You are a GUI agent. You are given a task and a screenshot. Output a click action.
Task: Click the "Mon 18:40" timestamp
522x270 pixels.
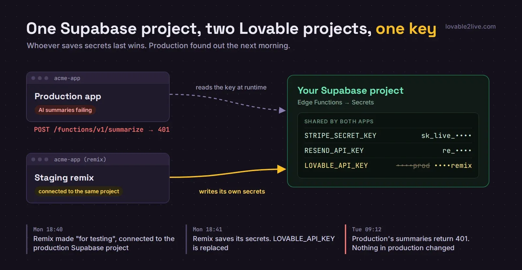tap(48, 229)
